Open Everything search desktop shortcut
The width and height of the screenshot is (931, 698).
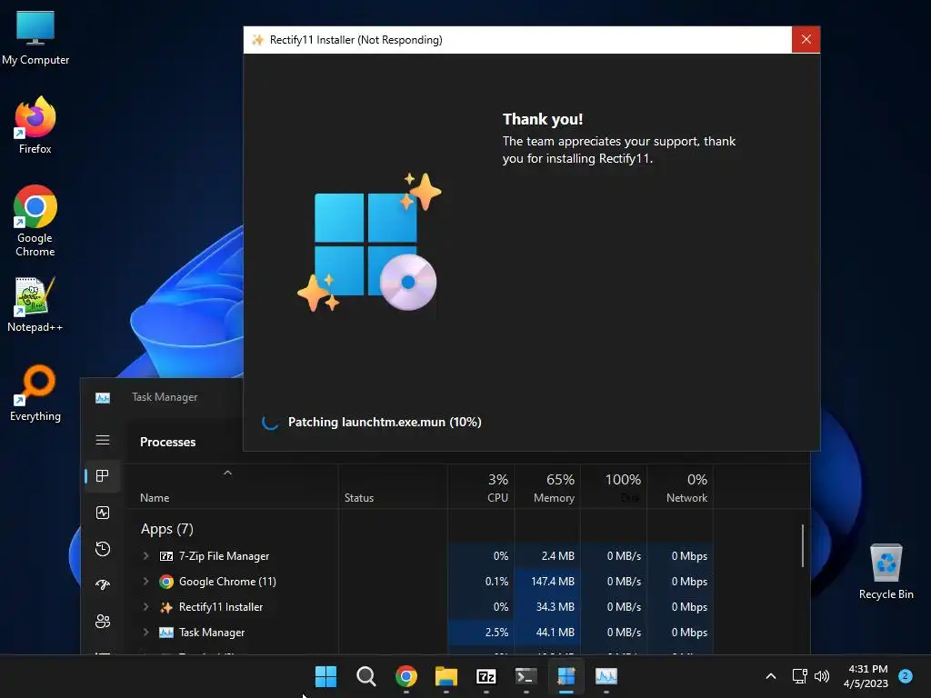point(35,393)
